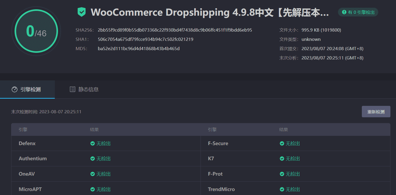
Task: Click the file type value unknown
Action: 311,39
